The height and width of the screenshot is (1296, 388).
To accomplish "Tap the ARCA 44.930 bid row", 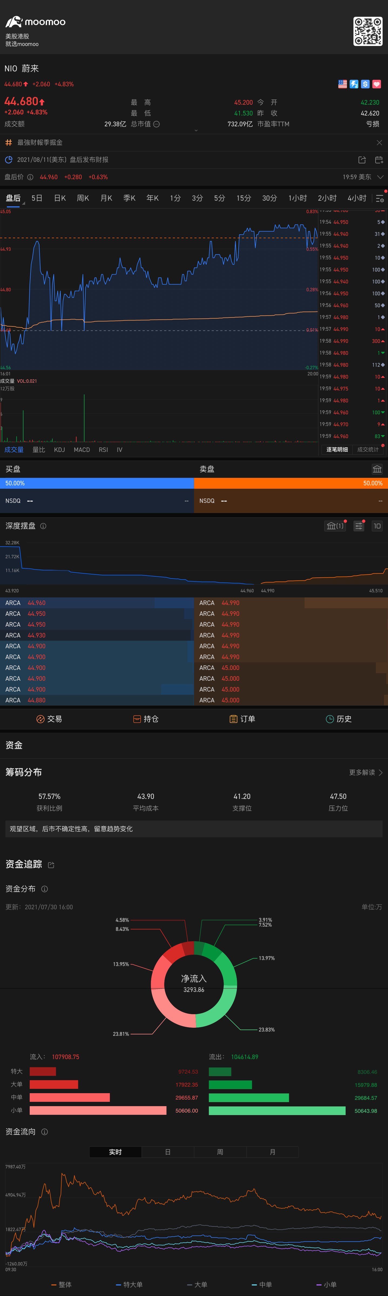I will [x=97, y=635].
